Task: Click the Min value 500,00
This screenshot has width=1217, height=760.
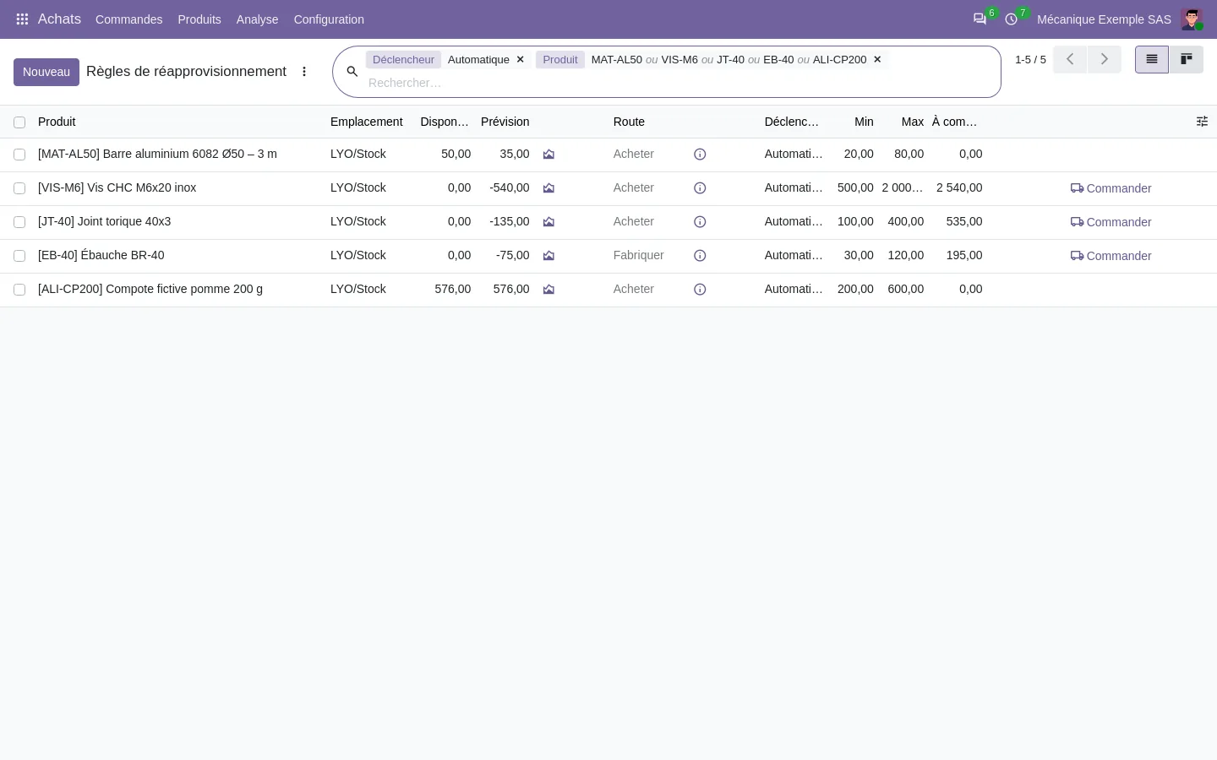Action: 855,187
